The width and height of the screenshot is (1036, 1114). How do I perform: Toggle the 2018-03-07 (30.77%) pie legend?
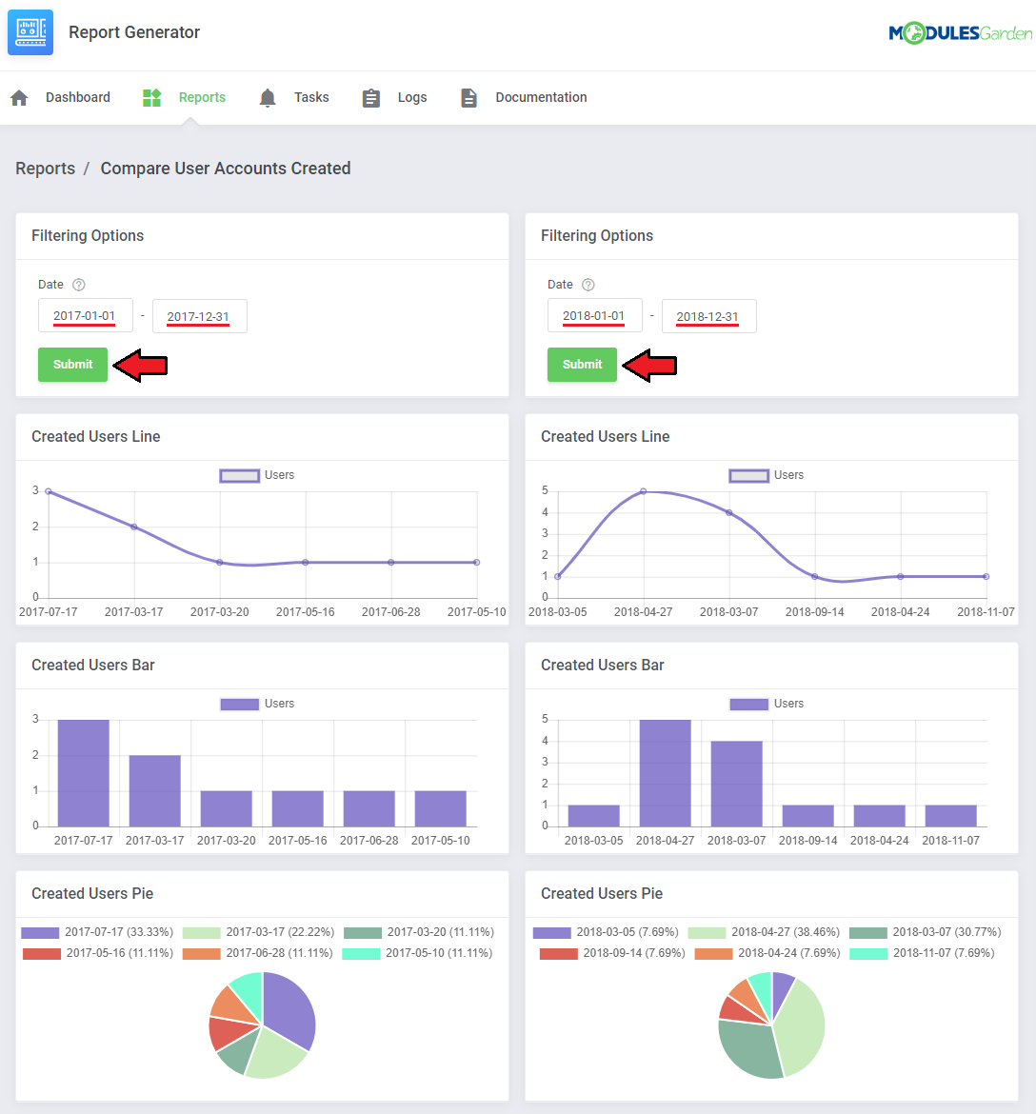926,932
